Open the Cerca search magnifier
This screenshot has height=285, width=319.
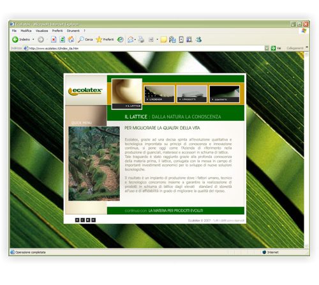coord(85,40)
